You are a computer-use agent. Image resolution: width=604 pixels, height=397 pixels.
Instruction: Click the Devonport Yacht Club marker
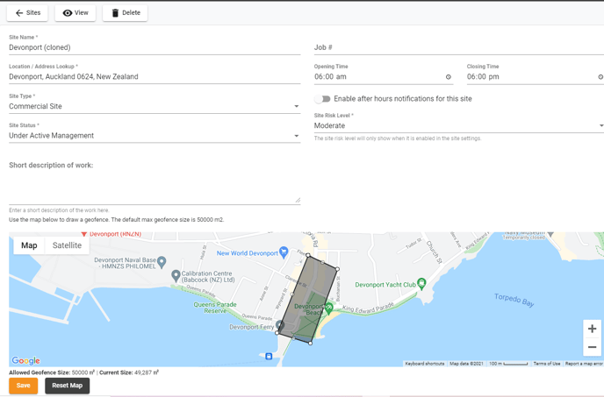tap(421, 284)
